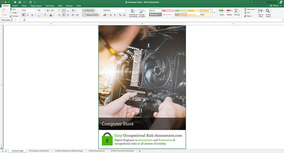284x153 pixels.
Task: Open Conditional Formatting
Action: (x=133, y=13)
